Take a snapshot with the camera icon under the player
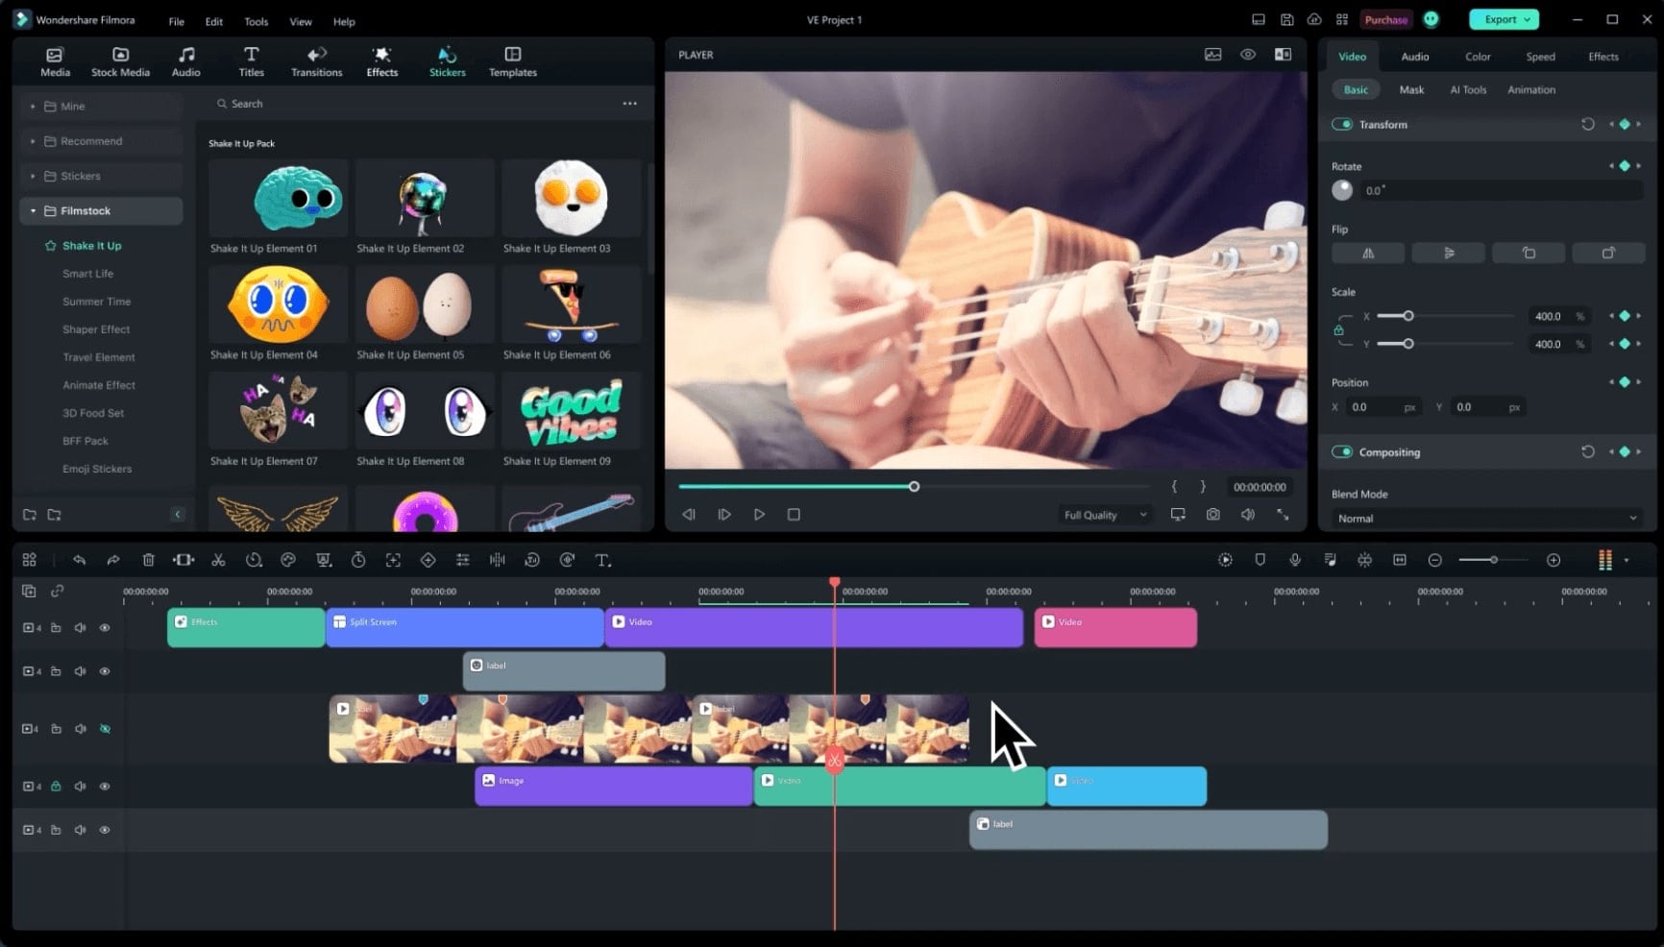 pos(1212,514)
